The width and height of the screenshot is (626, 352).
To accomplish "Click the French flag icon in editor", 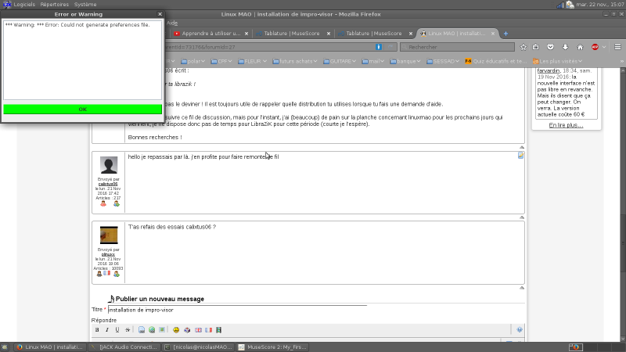I will [x=208, y=329].
